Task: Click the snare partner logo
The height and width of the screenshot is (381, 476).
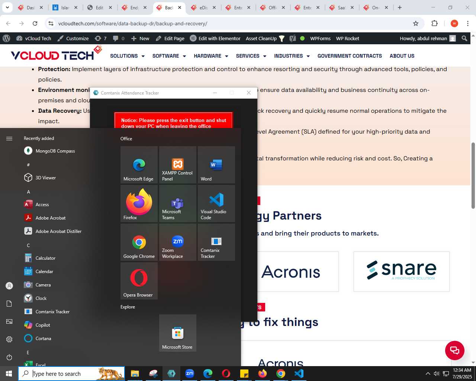Action: 401,271
